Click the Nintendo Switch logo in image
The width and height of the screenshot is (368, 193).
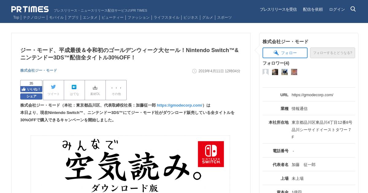tap(211, 154)
